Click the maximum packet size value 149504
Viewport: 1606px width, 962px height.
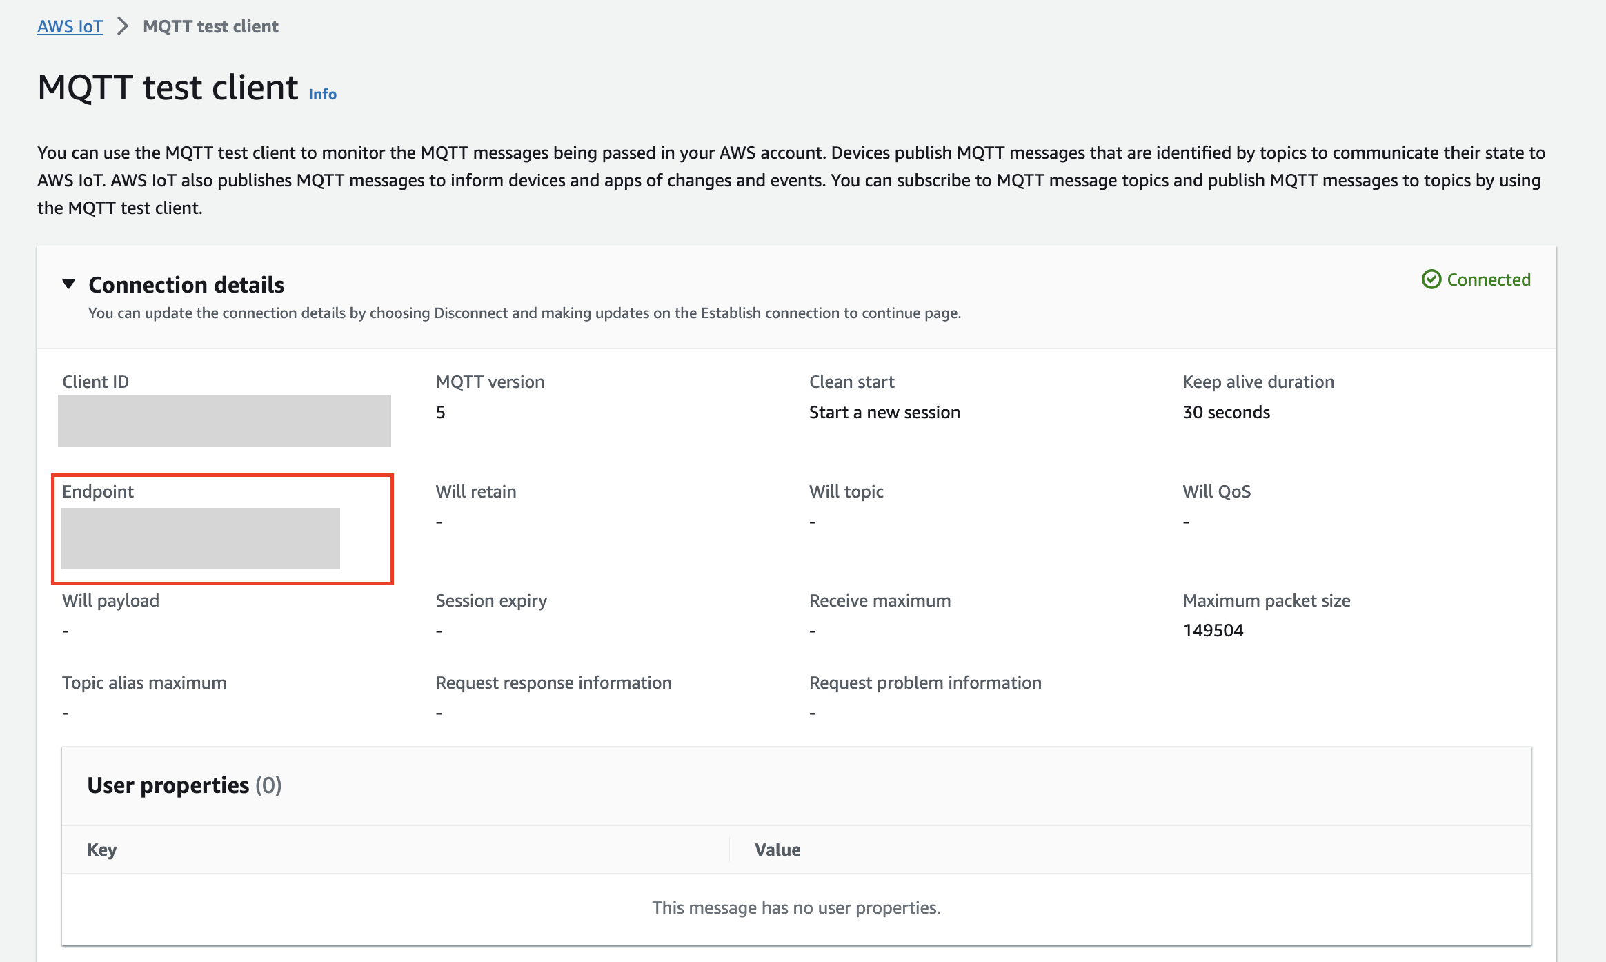pyautogui.click(x=1213, y=630)
